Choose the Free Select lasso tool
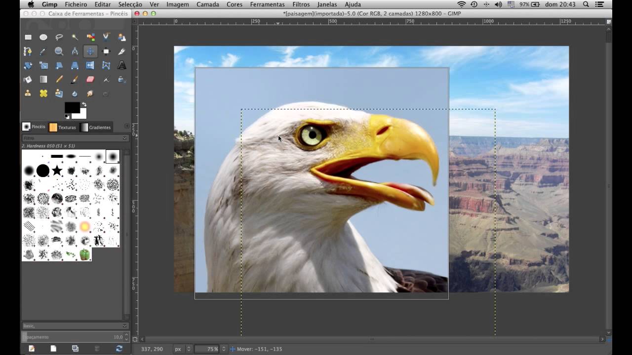The height and width of the screenshot is (355, 632). [59, 37]
